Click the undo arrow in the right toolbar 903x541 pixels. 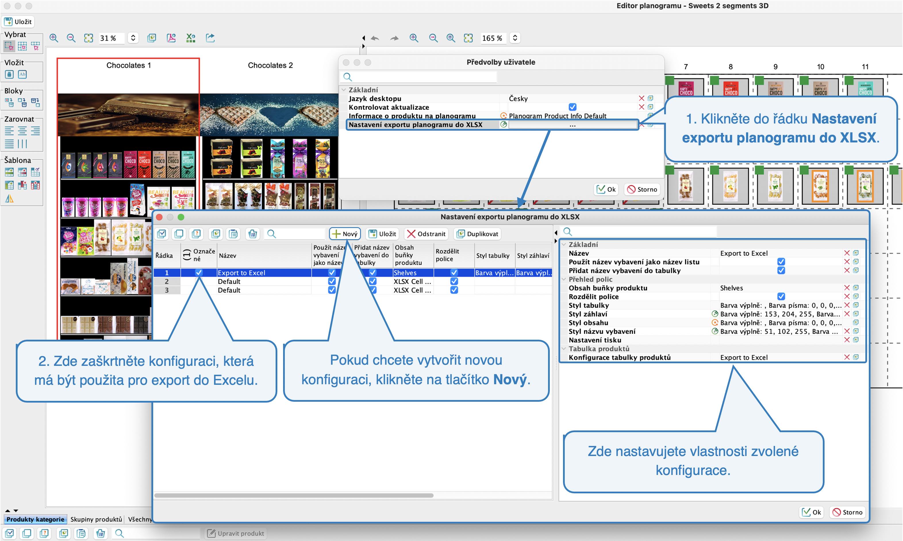375,38
